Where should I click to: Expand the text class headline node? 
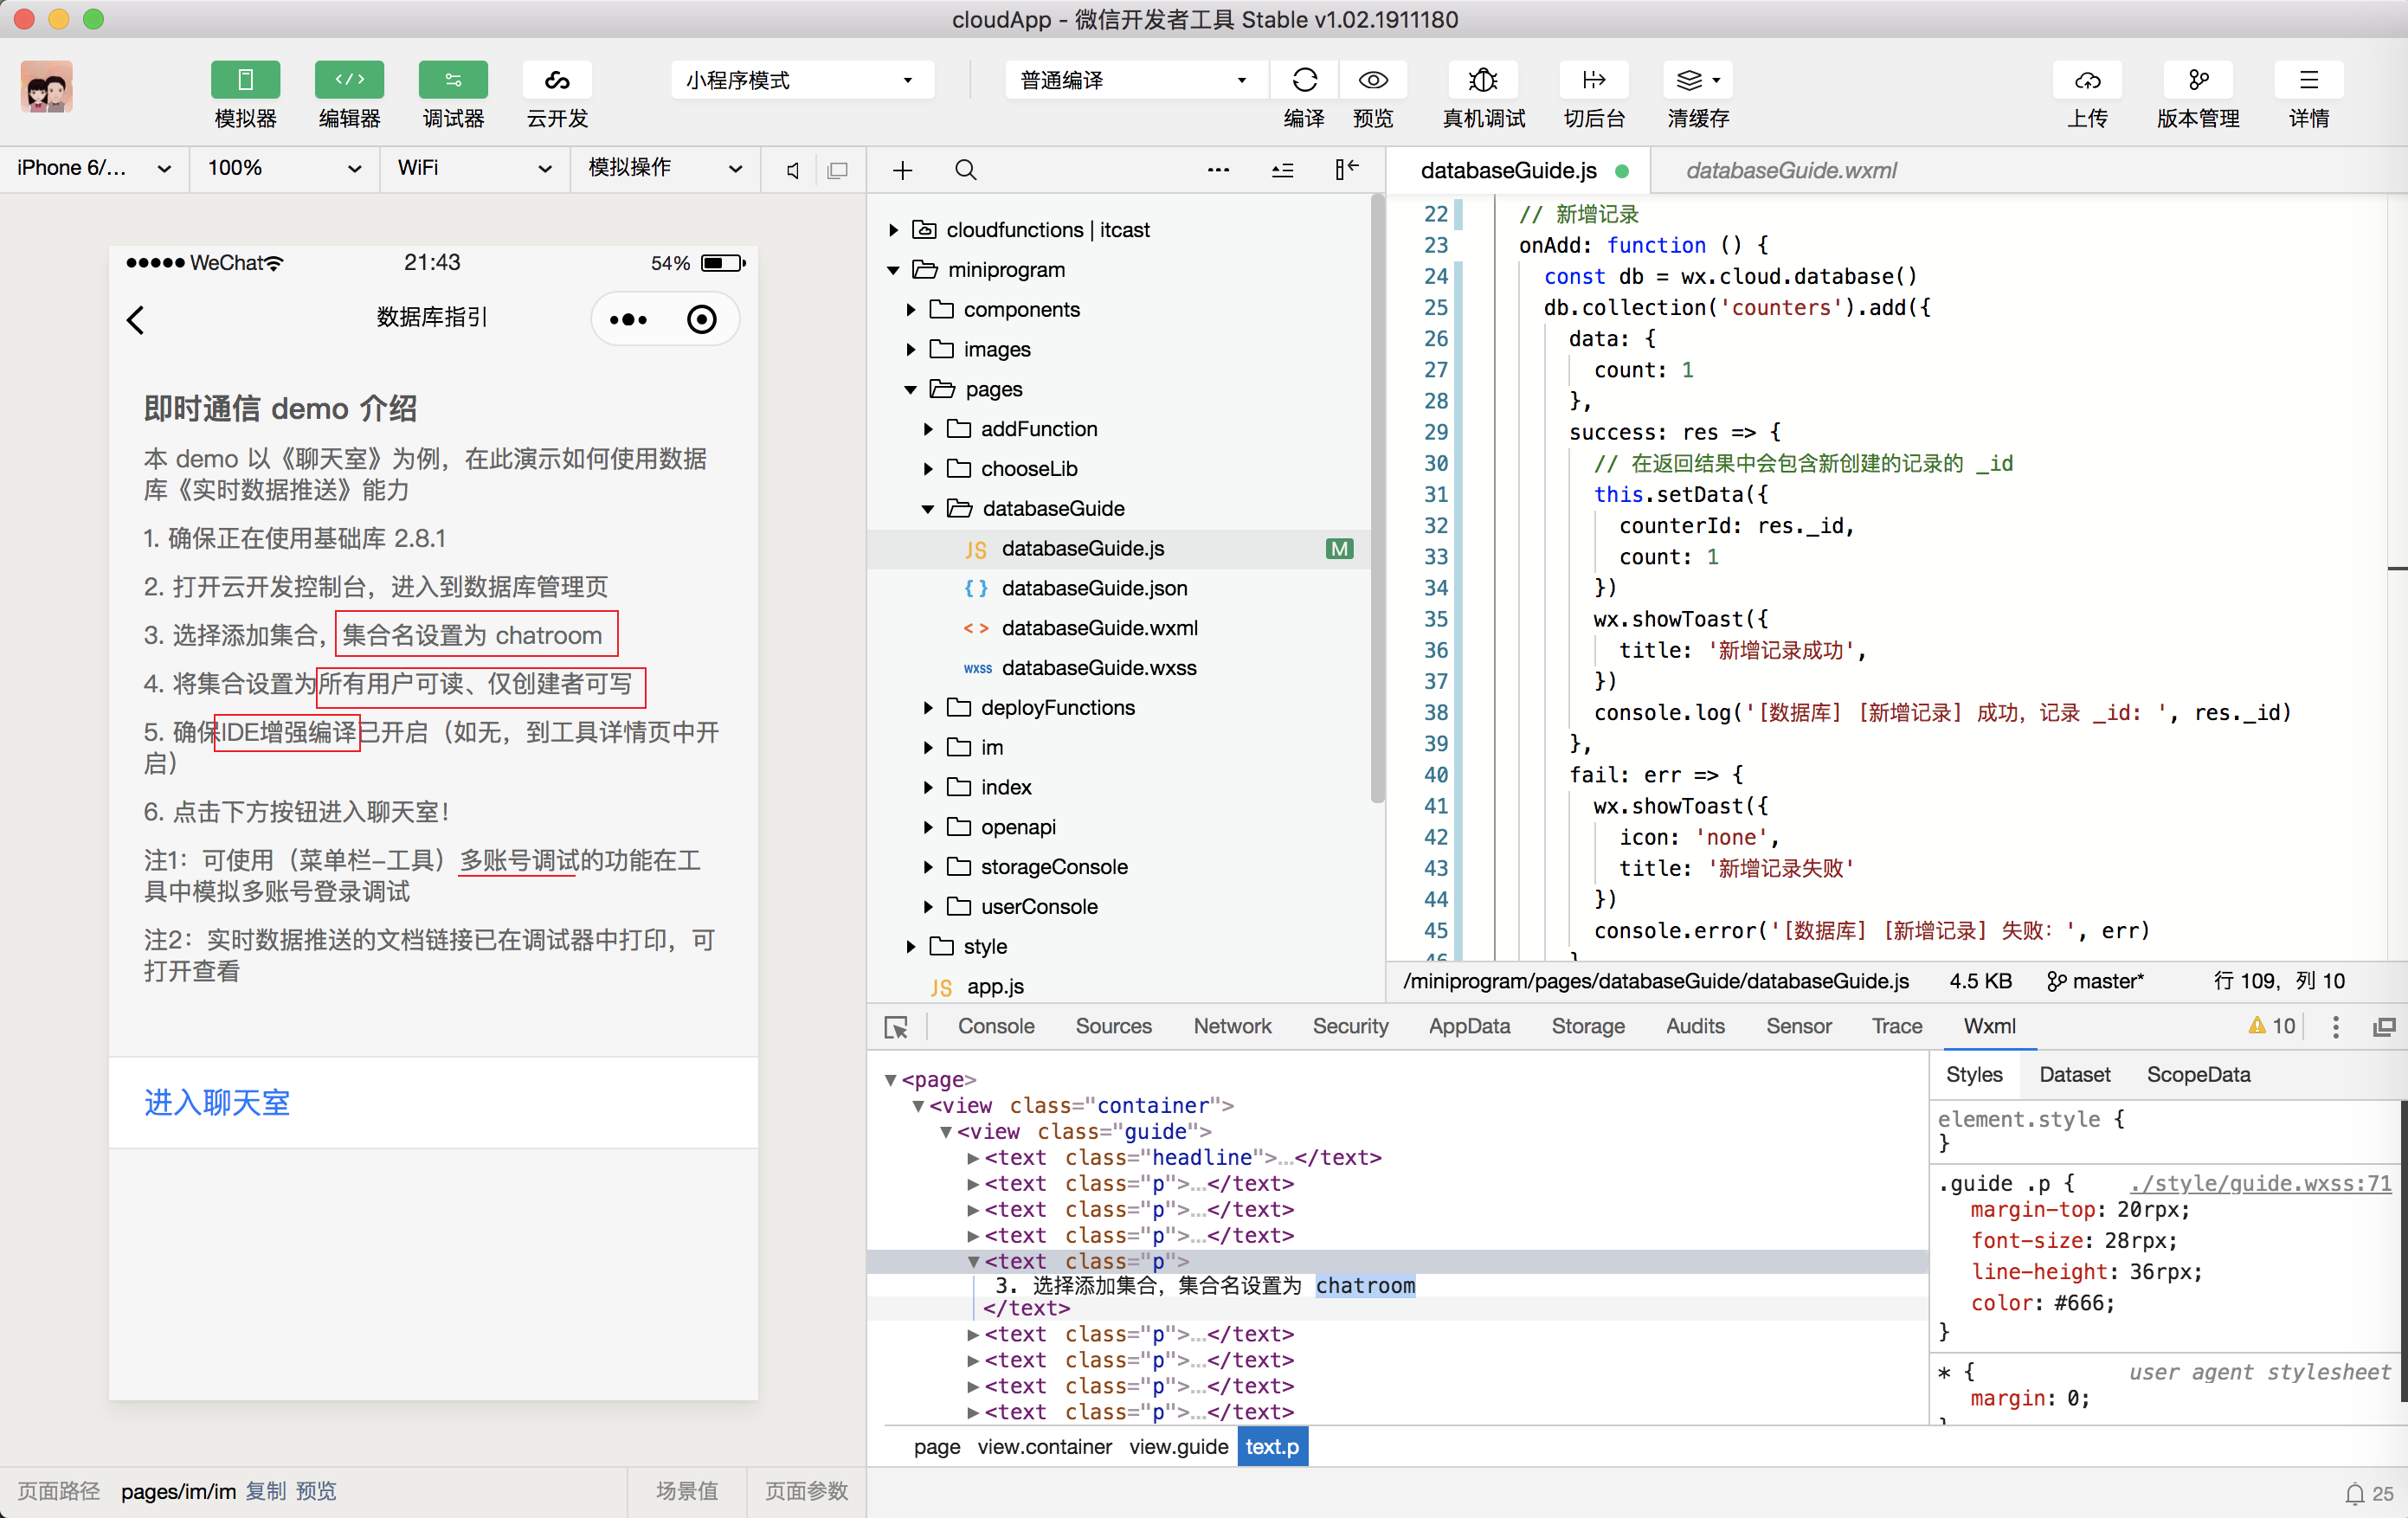pyautogui.click(x=974, y=1157)
